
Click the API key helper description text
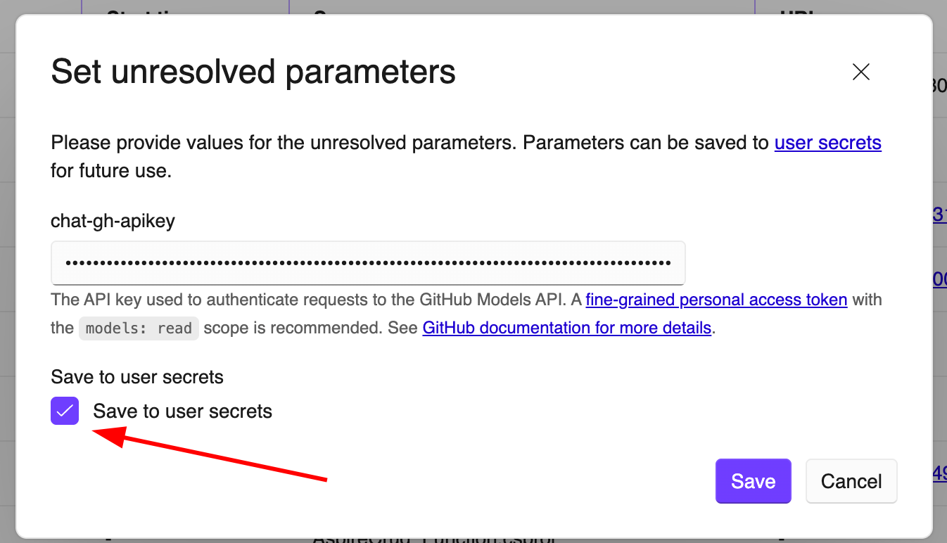click(x=317, y=300)
